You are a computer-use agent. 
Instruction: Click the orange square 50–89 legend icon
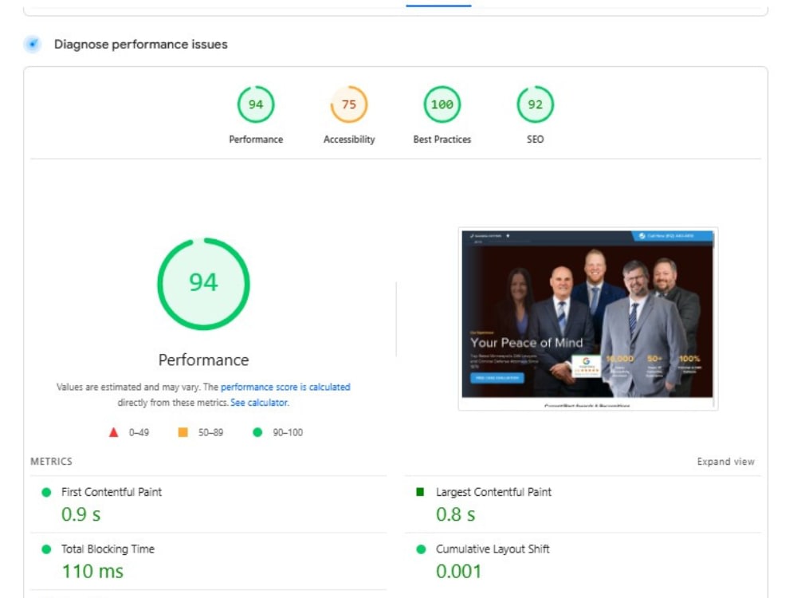pos(183,432)
